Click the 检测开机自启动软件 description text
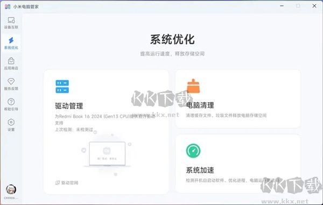Image resolution: width=323 pixels, height=205 pixels. [x=233, y=180]
